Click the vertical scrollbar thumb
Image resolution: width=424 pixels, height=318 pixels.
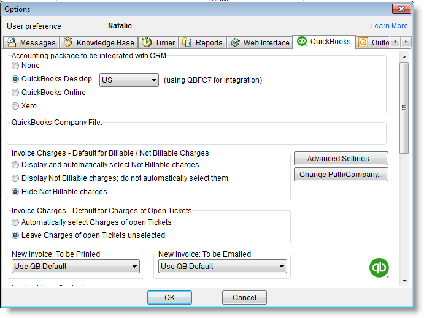point(404,107)
